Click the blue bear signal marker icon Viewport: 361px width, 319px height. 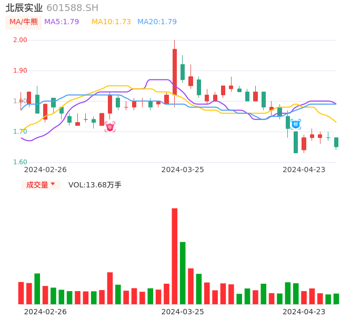[296, 124]
